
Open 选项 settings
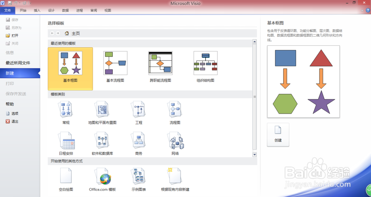tap(12, 113)
